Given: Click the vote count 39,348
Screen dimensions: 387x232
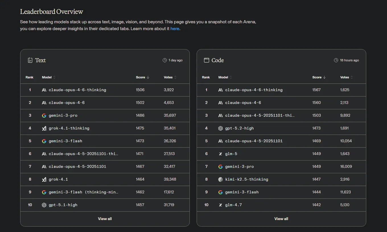Looking at the screenshot, I should pos(170,179).
